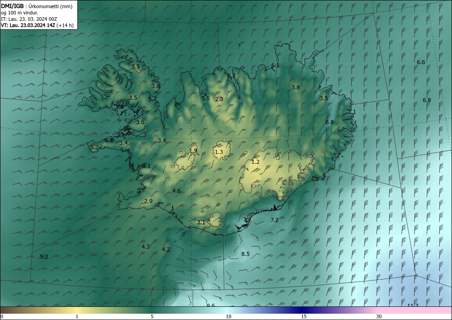Click the 5.5 map value
Screen dimensions: 452x320
[206, 98]
